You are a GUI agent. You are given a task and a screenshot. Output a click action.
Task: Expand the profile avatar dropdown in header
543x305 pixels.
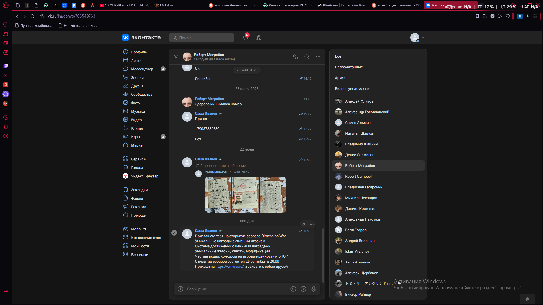(x=417, y=38)
